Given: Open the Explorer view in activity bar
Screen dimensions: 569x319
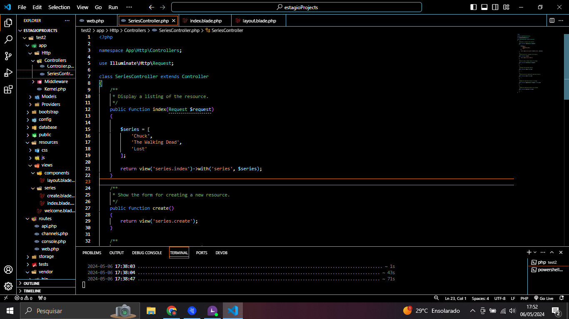Looking at the screenshot, I should [x=8, y=23].
